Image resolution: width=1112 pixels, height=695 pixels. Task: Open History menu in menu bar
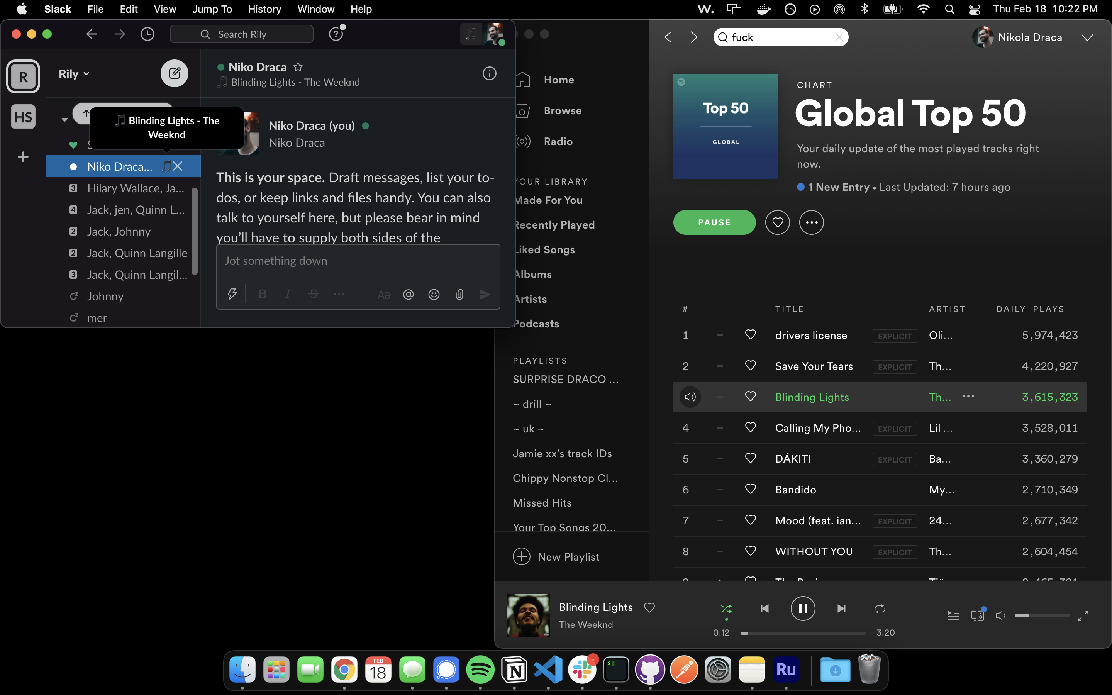click(x=264, y=9)
